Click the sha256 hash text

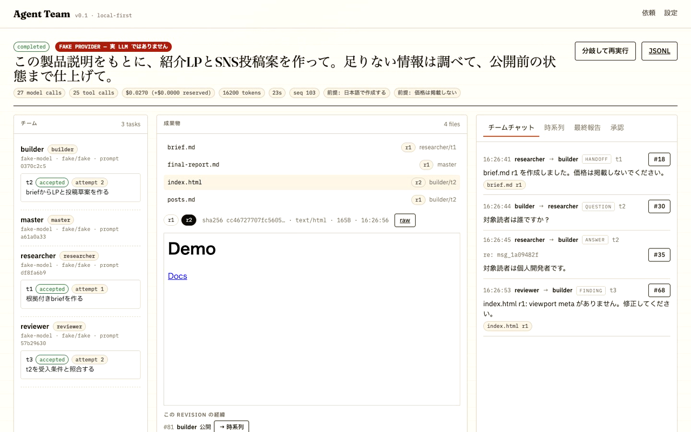click(x=243, y=220)
